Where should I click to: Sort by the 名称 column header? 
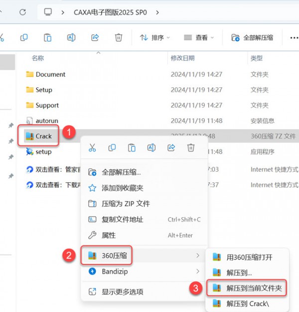pyautogui.click(x=38, y=58)
